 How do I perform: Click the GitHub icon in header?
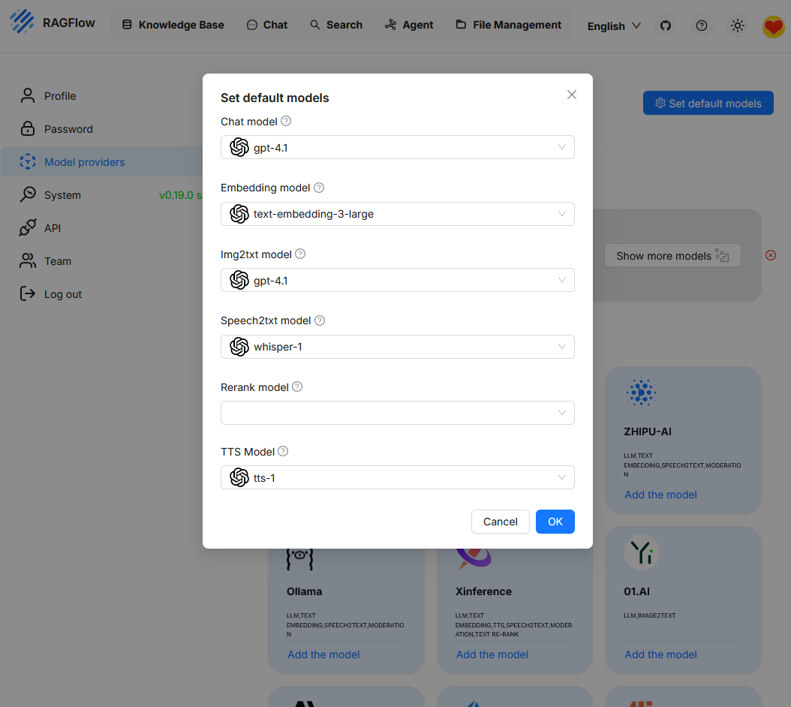click(x=665, y=26)
